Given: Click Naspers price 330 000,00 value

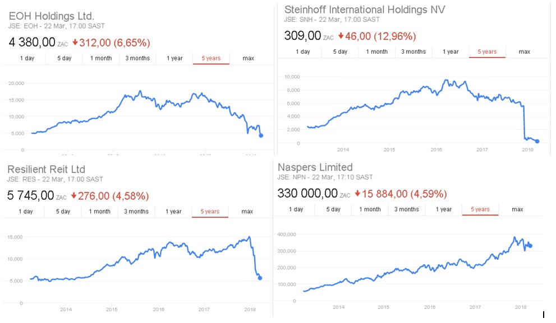Looking at the screenshot, I should point(307,194).
